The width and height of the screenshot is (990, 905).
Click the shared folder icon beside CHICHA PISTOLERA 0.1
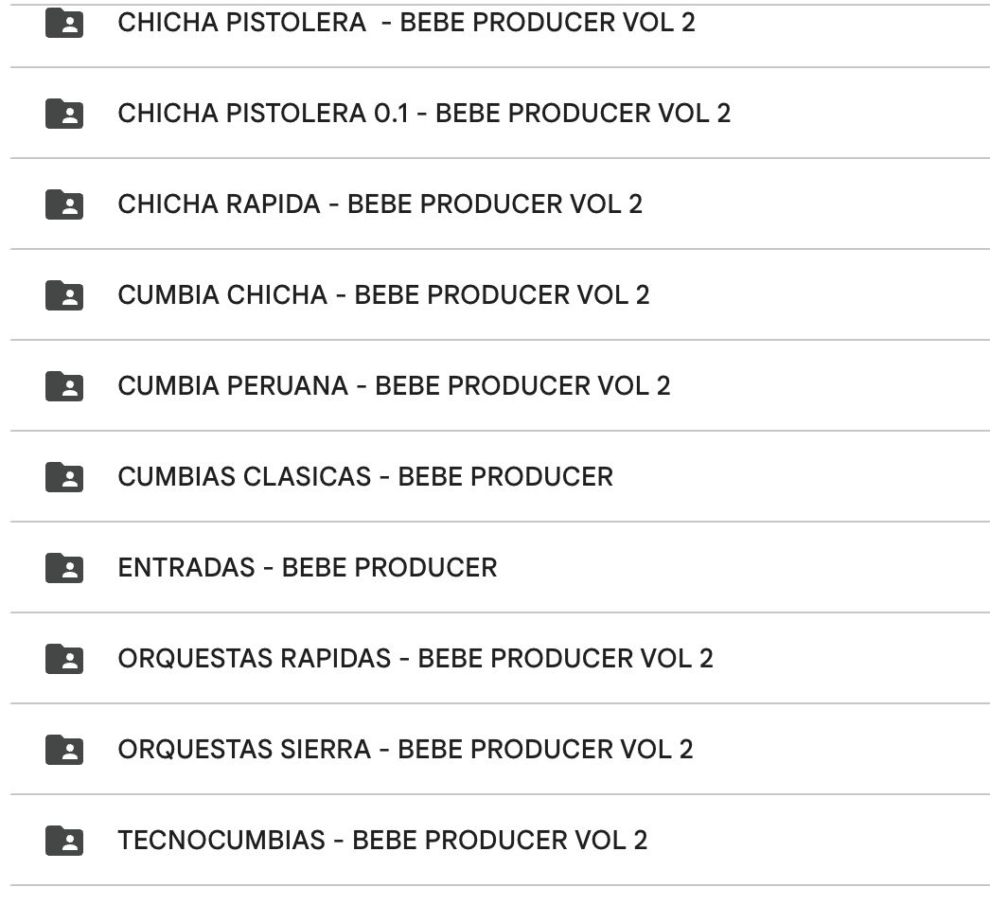(63, 113)
